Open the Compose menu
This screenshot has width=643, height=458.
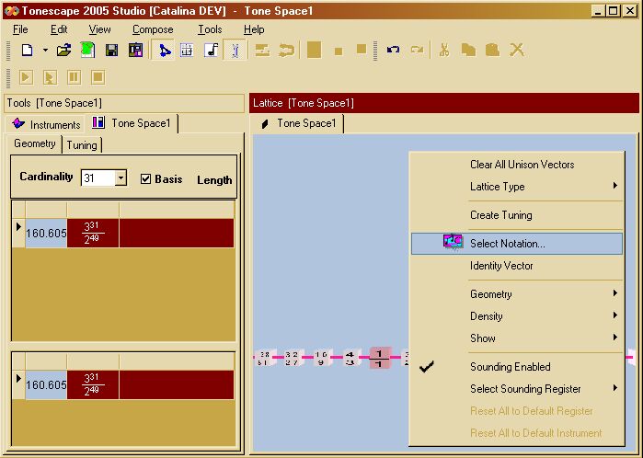153,29
